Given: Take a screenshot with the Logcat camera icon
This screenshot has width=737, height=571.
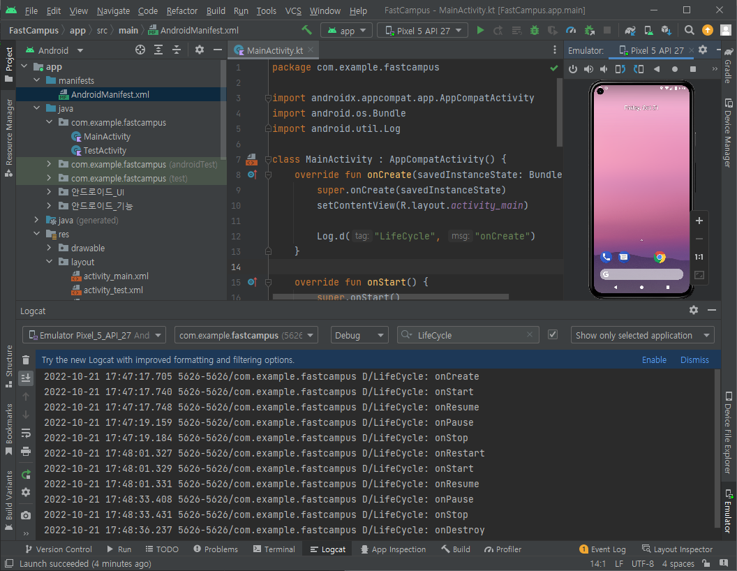Looking at the screenshot, I should coord(26,515).
